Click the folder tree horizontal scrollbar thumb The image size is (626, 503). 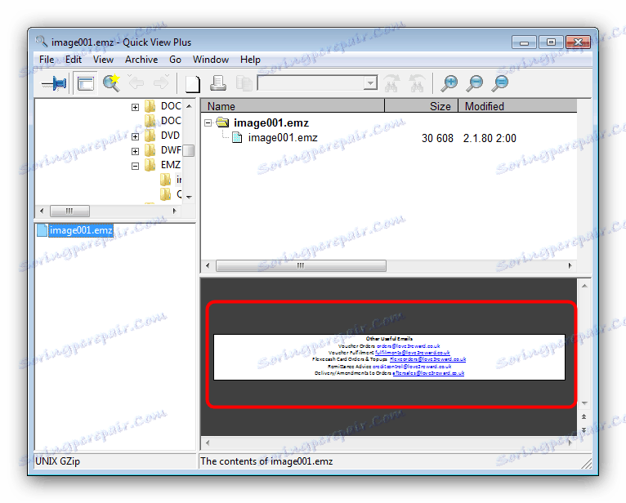tap(69, 211)
